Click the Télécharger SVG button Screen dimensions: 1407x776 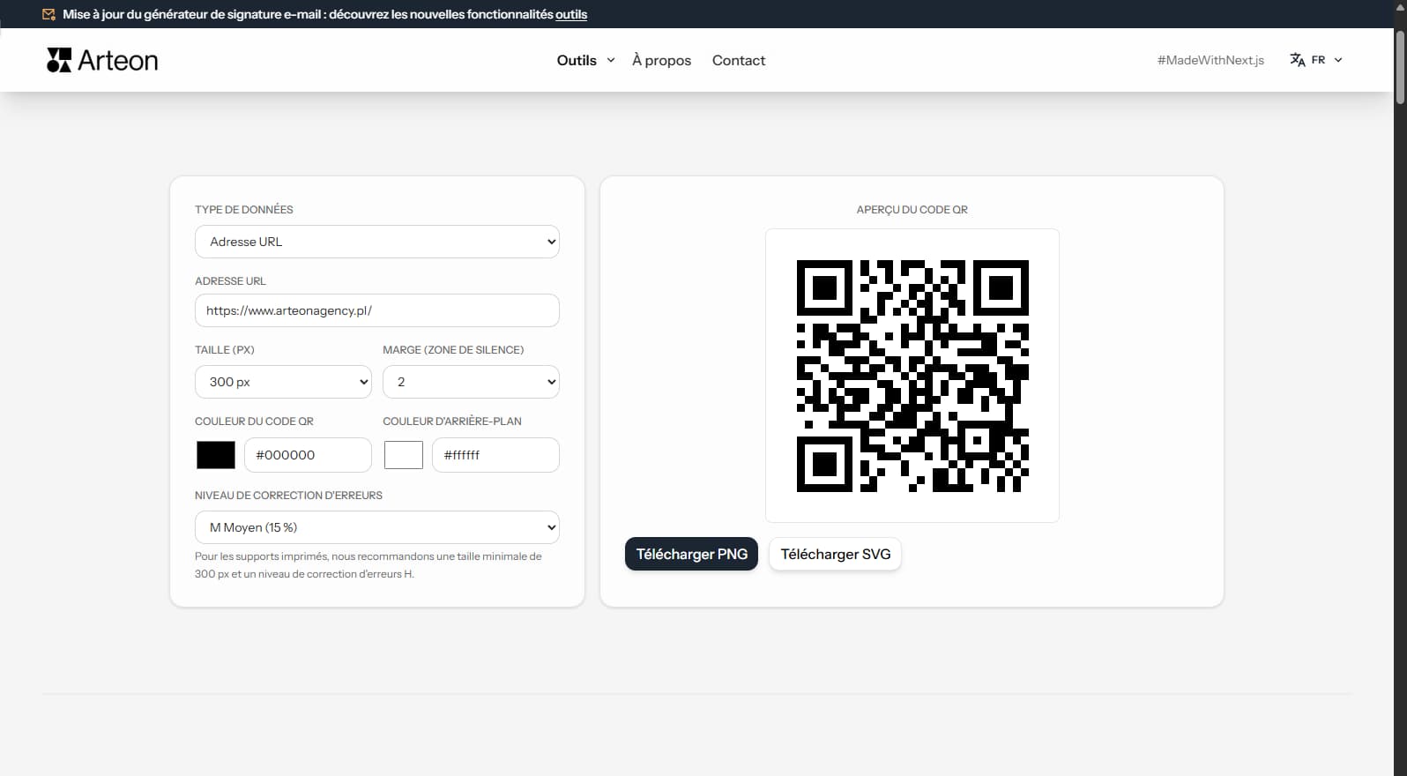tap(835, 554)
